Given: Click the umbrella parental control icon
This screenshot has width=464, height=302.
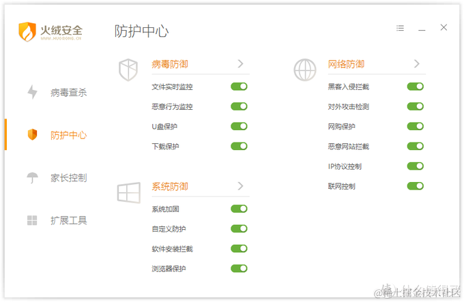Looking at the screenshot, I should [32, 178].
